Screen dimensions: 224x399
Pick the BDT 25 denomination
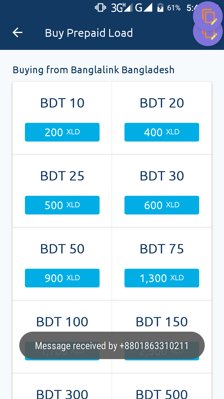point(62,176)
